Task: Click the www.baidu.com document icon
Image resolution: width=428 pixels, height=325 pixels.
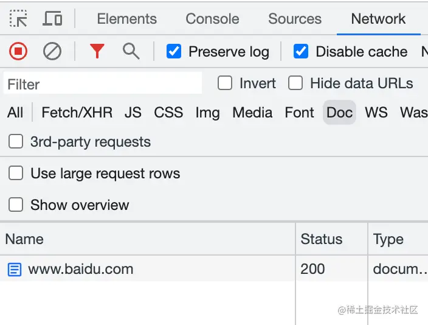Action: (14, 269)
